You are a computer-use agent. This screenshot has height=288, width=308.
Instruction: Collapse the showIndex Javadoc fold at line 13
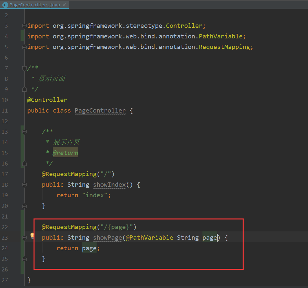pyautogui.click(x=24, y=132)
